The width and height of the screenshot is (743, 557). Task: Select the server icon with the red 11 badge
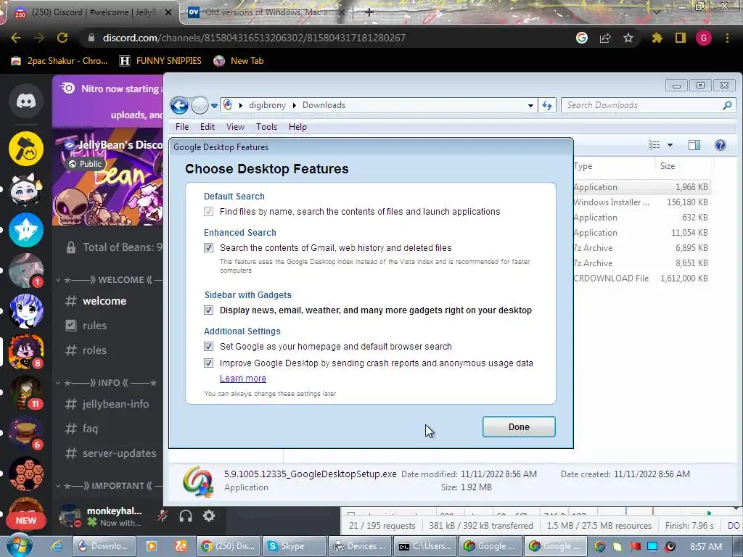click(x=26, y=392)
